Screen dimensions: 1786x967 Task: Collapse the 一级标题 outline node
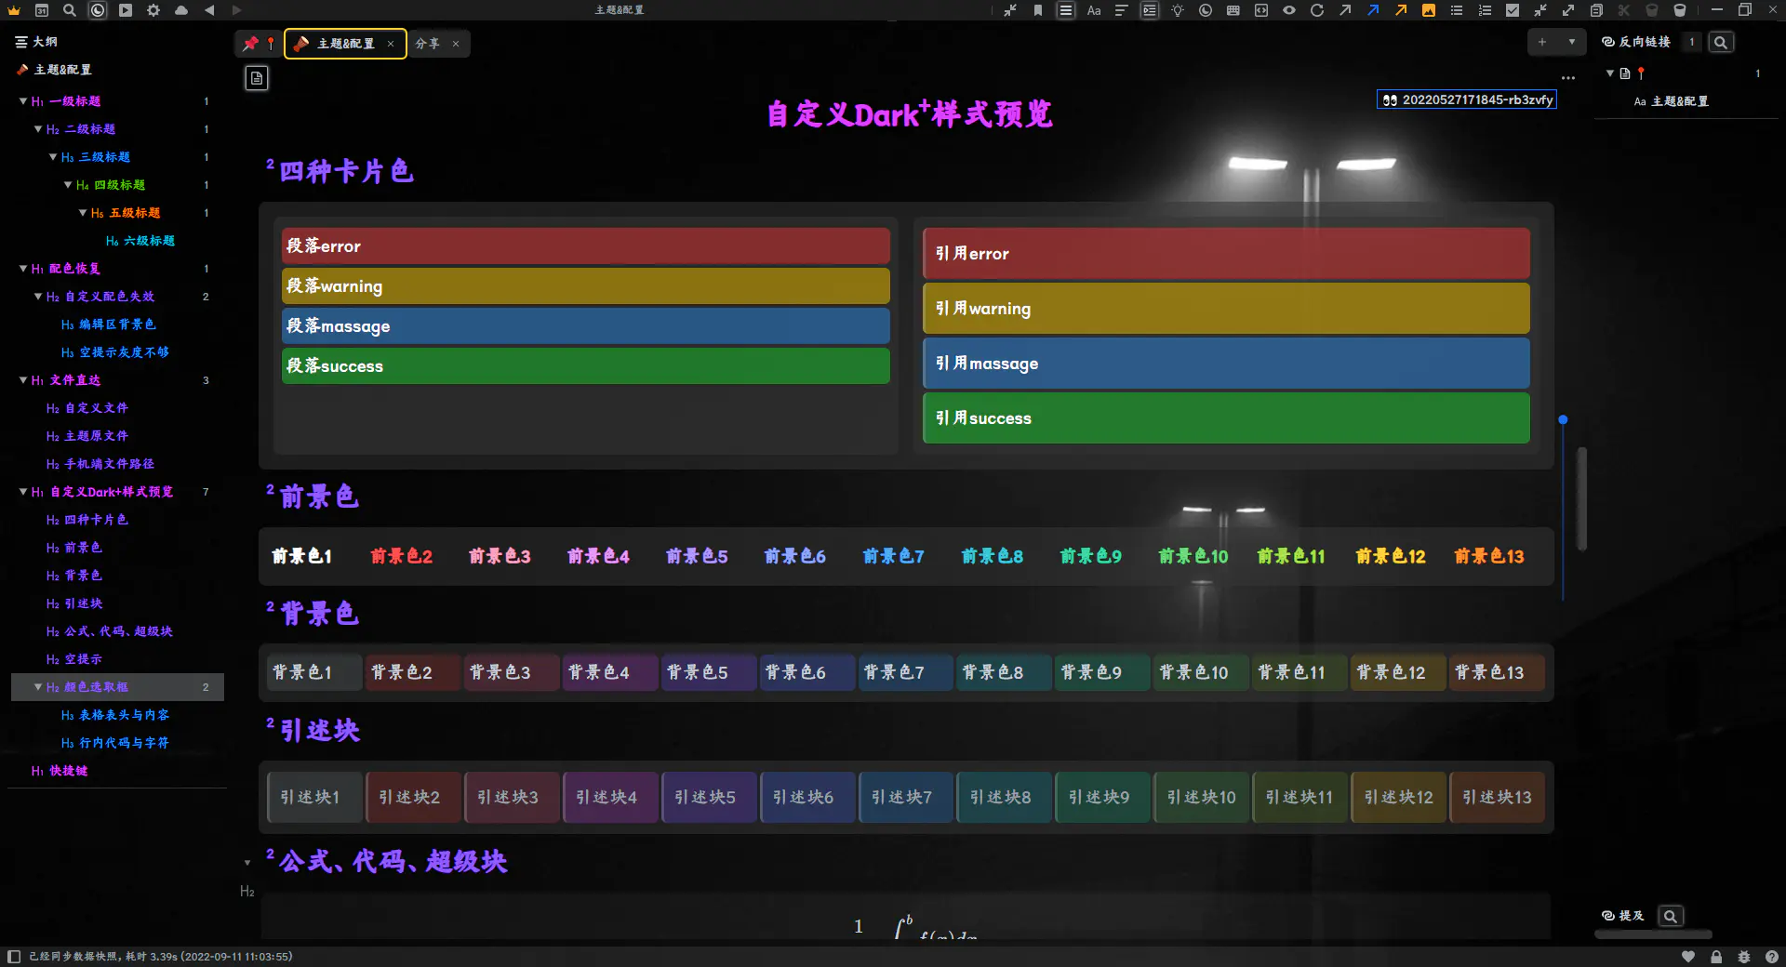click(x=23, y=101)
